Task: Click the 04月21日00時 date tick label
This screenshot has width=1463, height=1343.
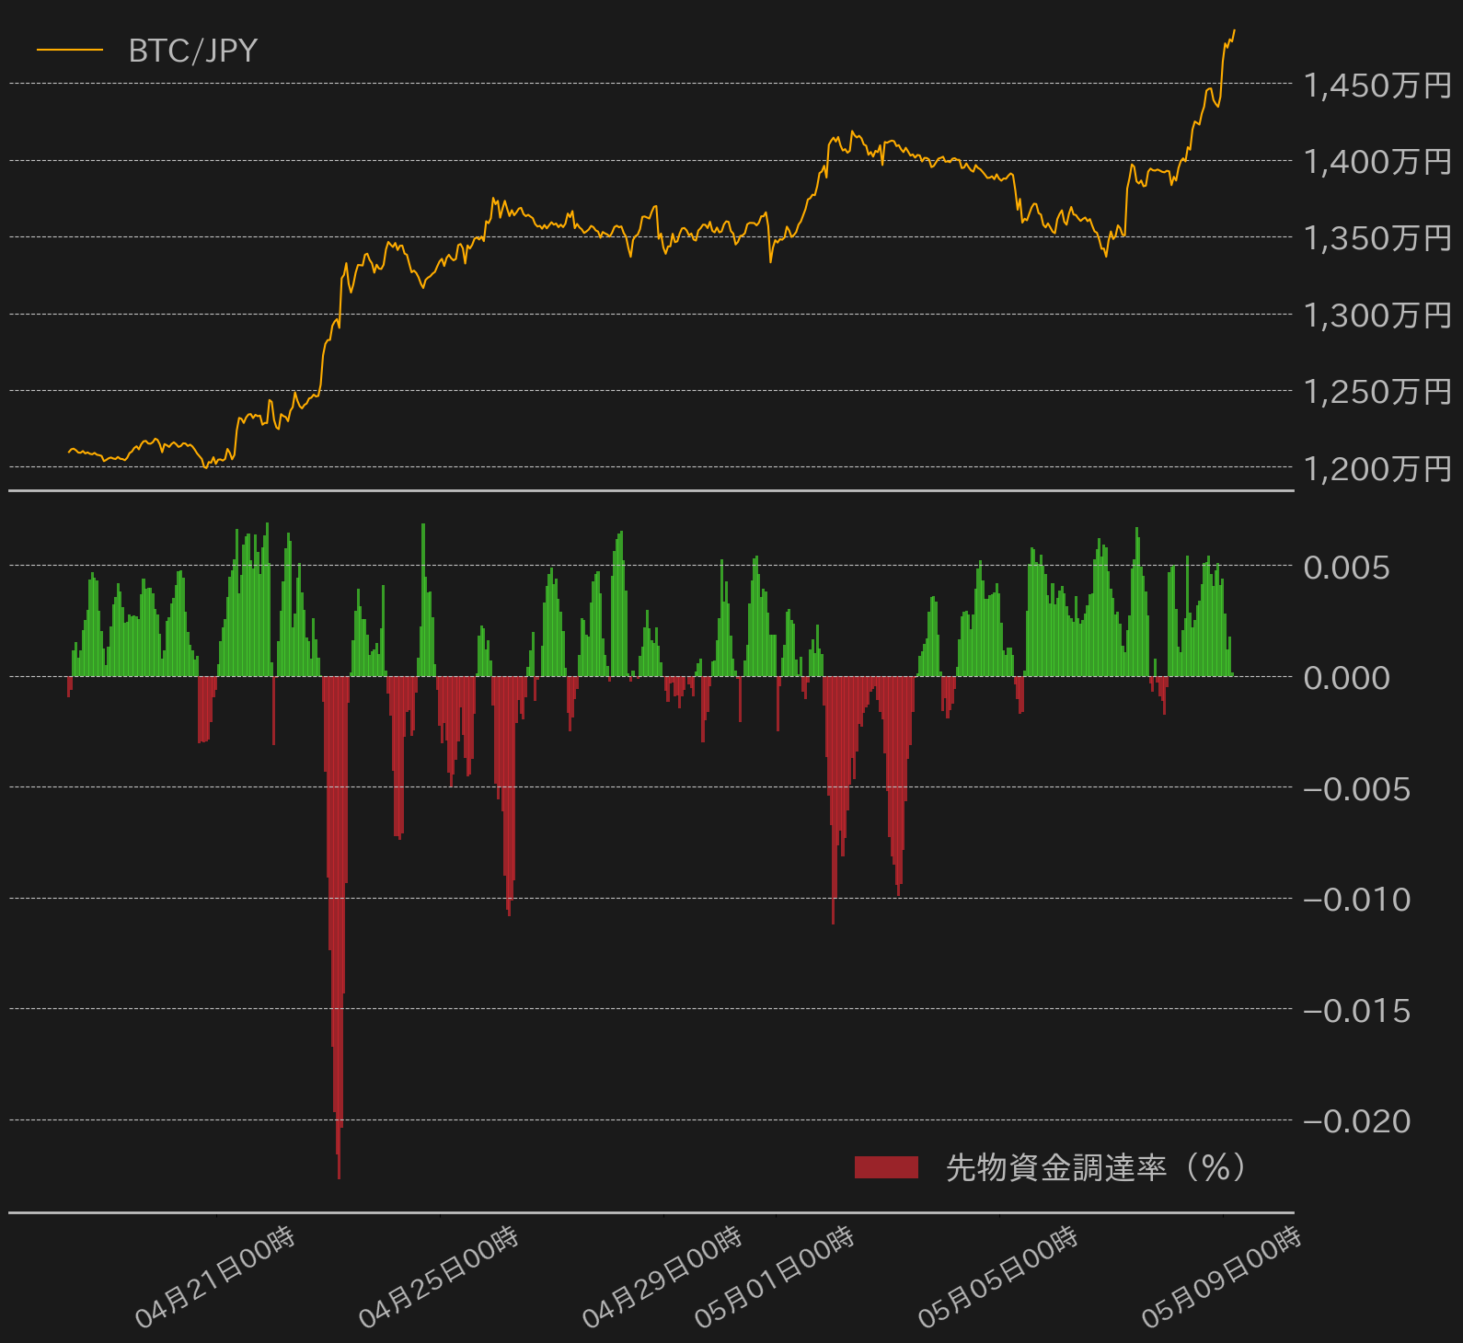Action: pos(216,1278)
